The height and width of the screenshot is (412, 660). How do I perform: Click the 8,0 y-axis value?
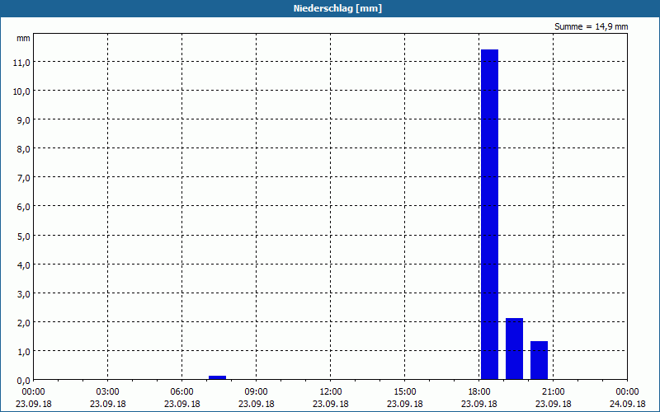pyautogui.click(x=23, y=149)
